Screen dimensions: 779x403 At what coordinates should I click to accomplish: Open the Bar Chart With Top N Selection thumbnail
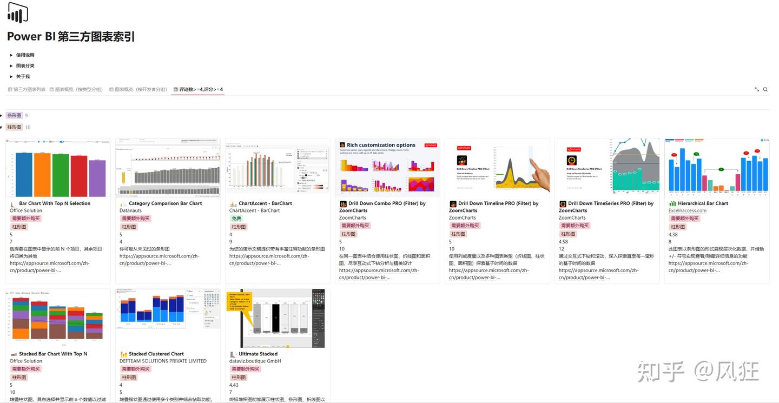point(58,168)
